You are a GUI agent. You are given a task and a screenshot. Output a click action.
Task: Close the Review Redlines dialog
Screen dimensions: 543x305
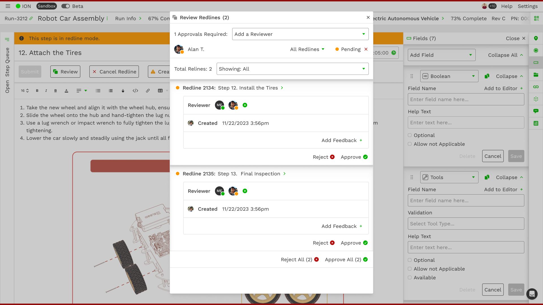(368, 18)
